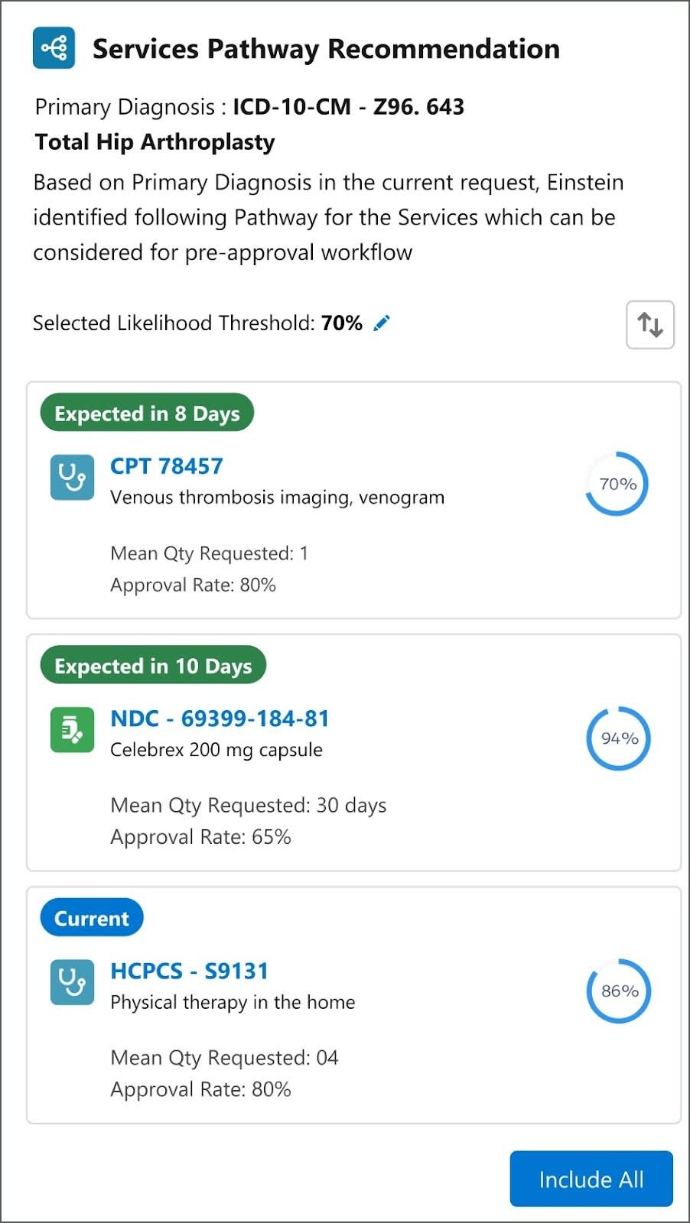Image resolution: width=690 pixels, height=1223 pixels.
Task: Click the medication icon beside NDC - 69399-184-81
Action: (71, 730)
